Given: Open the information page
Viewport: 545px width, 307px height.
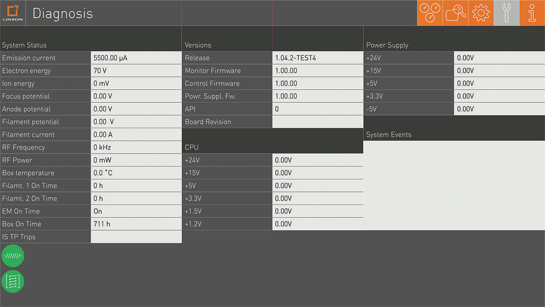Looking at the screenshot, I should (531, 13).
